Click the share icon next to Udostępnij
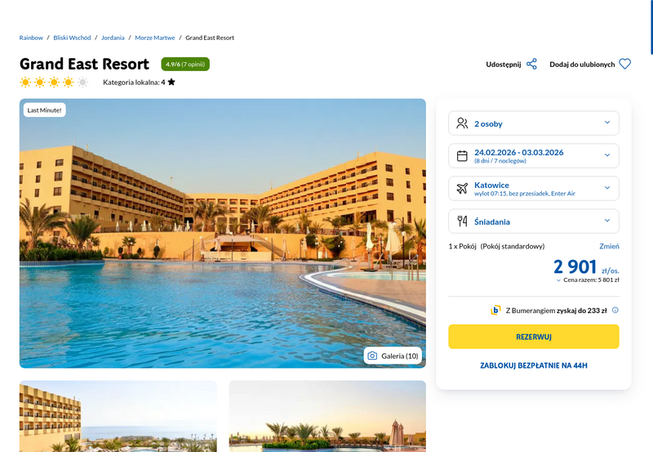The image size is (653, 452). click(x=531, y=65)
